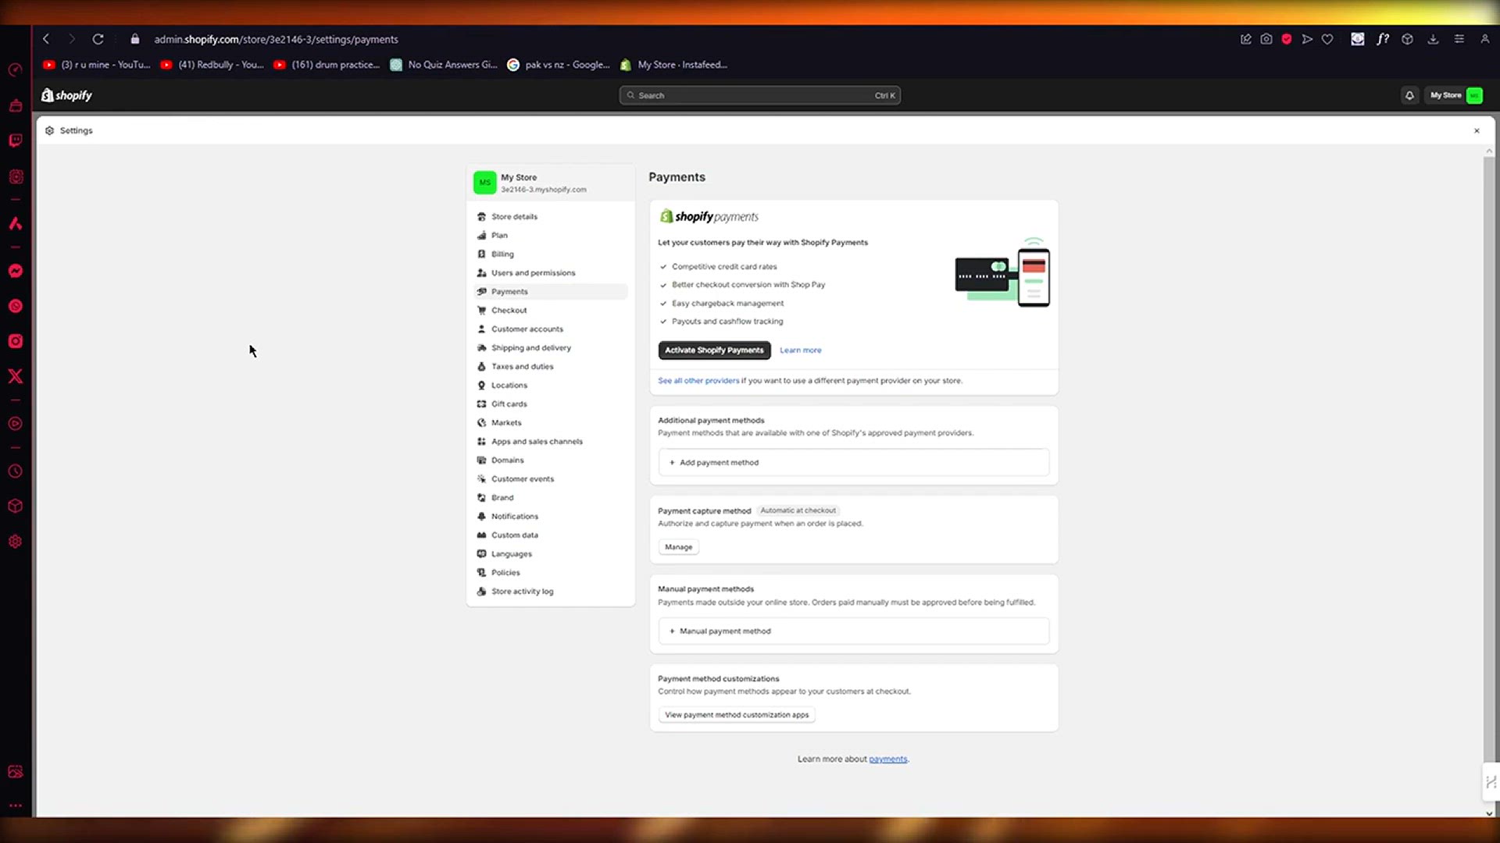Open the 'Redbully' YouTube bookmark
Screen dimensions: 1500x843
pos(212,65)
